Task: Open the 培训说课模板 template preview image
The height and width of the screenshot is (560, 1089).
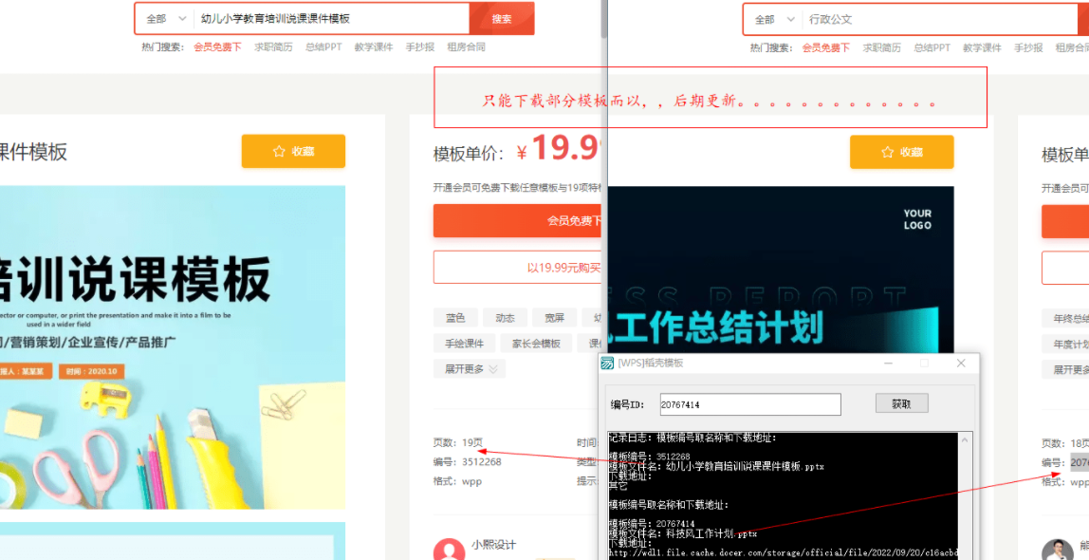Action: [x=173, y=347]
